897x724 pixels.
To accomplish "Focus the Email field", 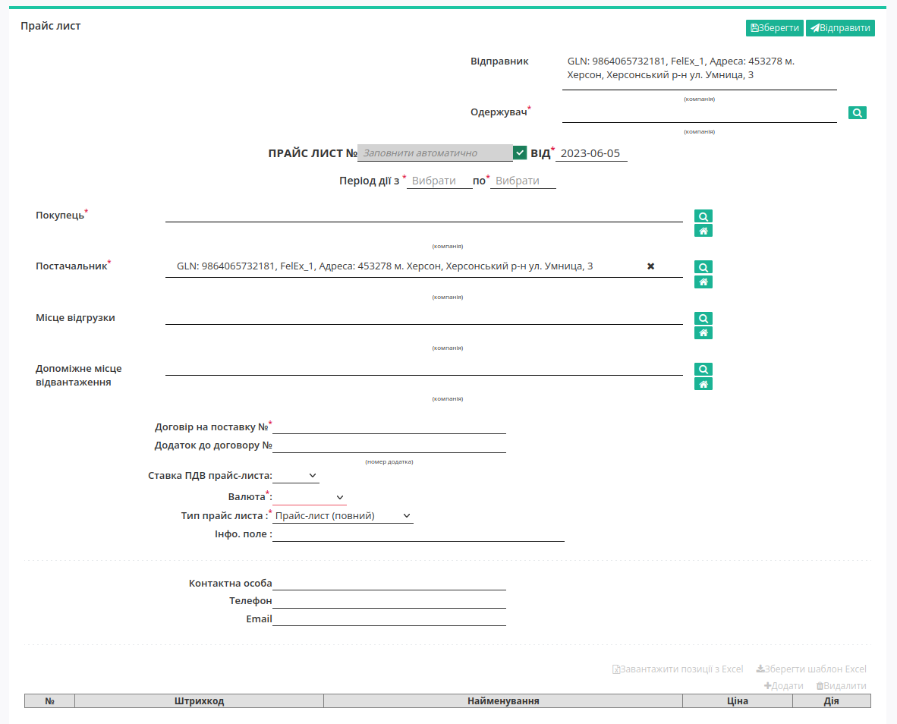I will 389,619.
